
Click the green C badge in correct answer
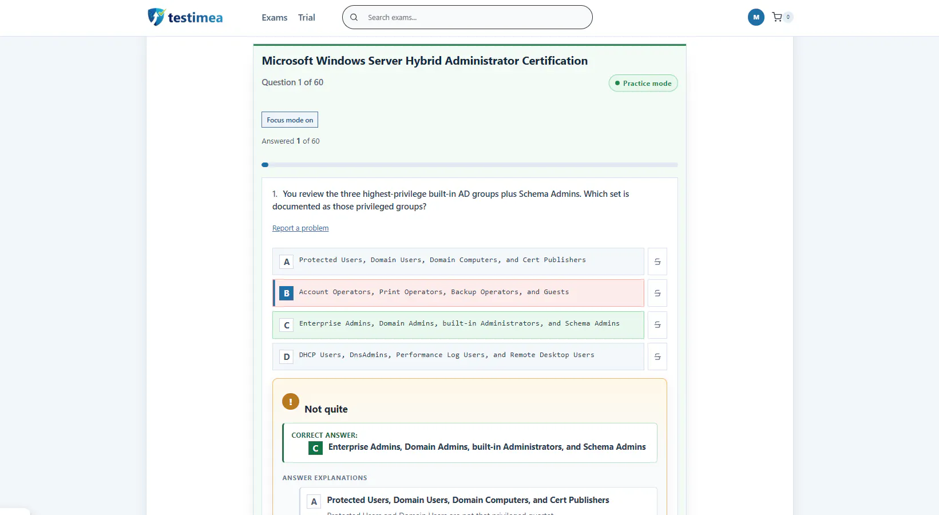[x=315, y=448]
